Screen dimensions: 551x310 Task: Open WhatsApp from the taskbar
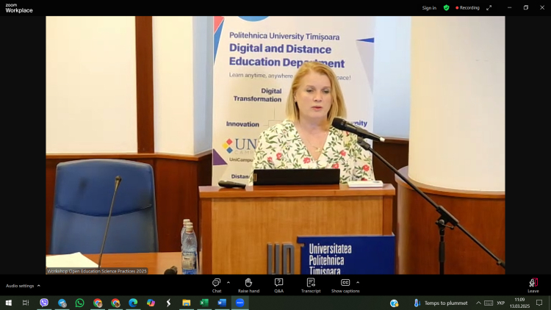pos(79,303)
